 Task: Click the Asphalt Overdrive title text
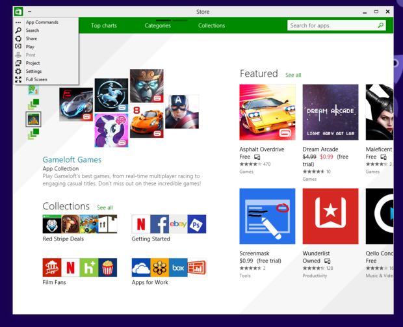point(262,150)
